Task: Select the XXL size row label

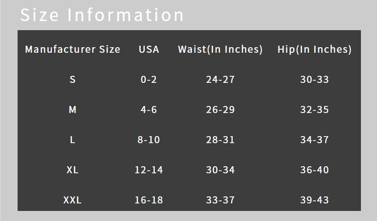Action: [x=72, y=200]
